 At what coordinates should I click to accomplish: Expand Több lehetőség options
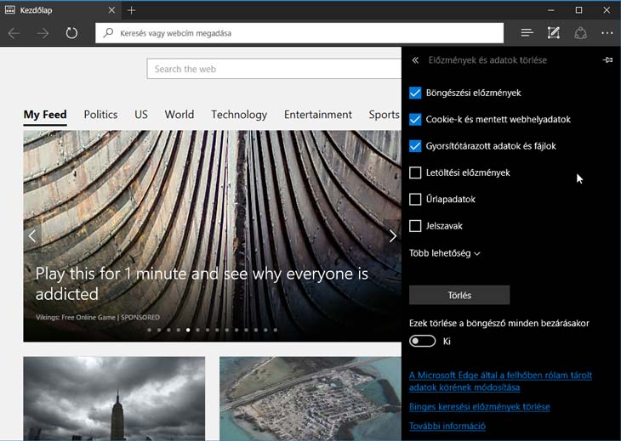pos(445,253)
